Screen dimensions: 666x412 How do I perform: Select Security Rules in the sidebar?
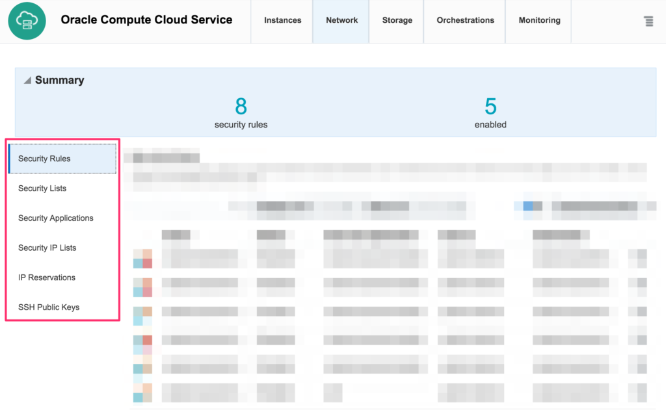click(x=62, y=159)
